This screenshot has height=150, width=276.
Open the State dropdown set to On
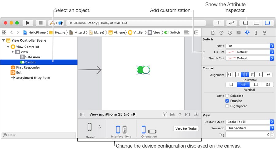pos(249,46)
